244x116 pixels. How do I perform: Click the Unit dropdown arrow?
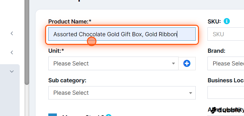tap(173, 64)
